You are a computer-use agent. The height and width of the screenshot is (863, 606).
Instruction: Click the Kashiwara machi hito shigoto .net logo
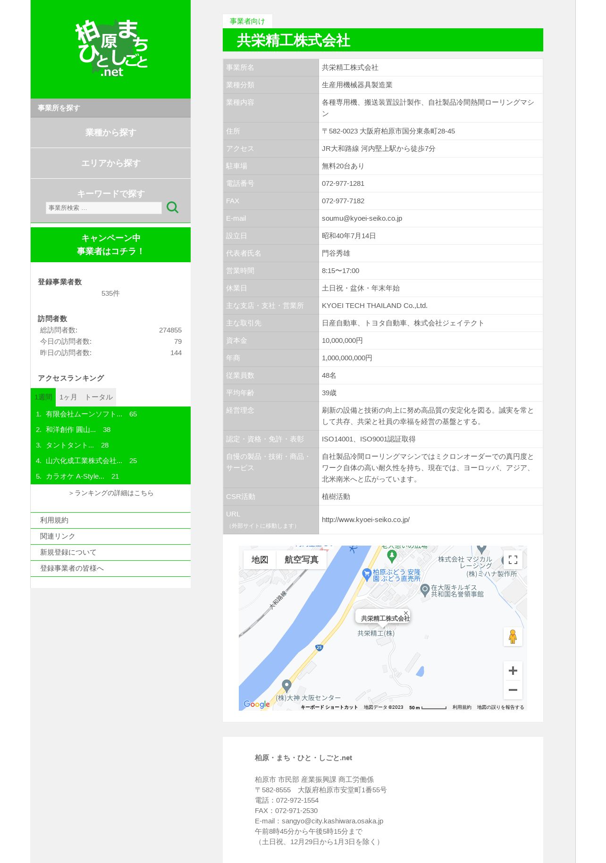tap(112, 48)
